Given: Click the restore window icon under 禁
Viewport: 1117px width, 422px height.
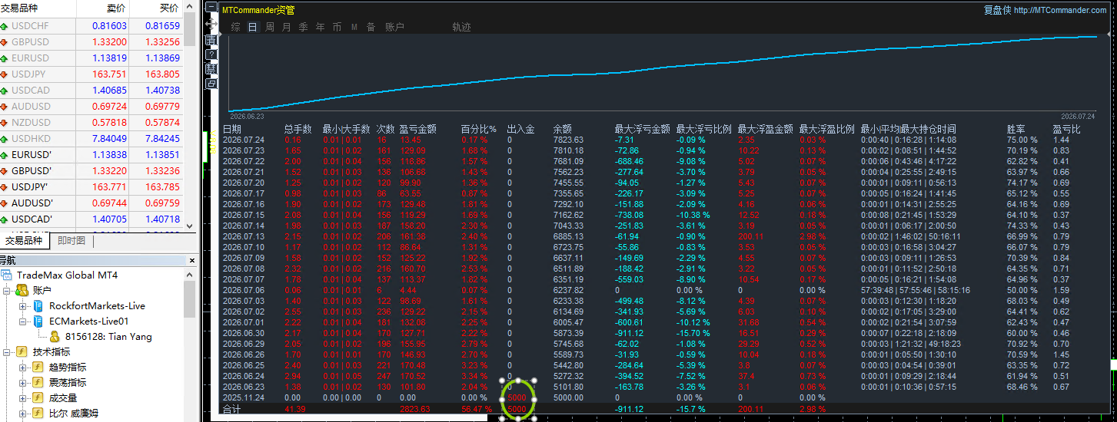Looking at the screenshot, I should tap(211, 83).
